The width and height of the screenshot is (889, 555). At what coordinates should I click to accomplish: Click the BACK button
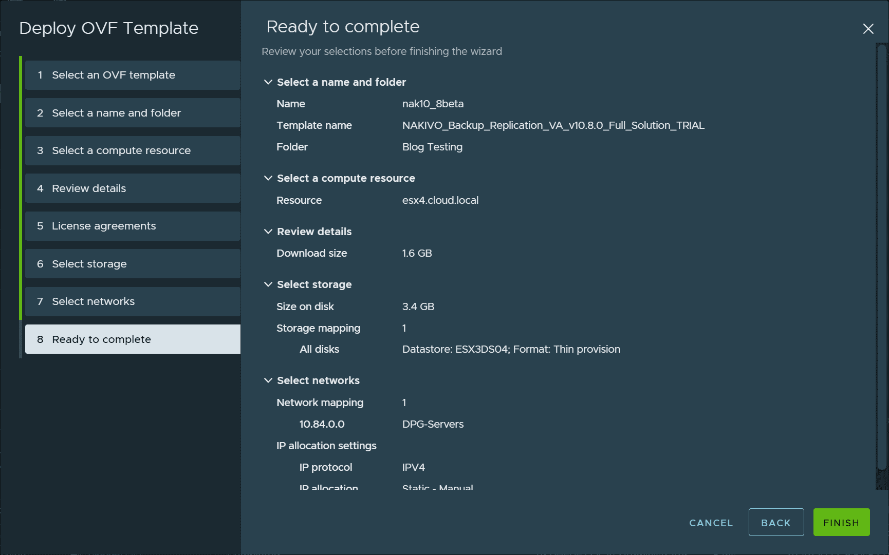coord(776,522)
